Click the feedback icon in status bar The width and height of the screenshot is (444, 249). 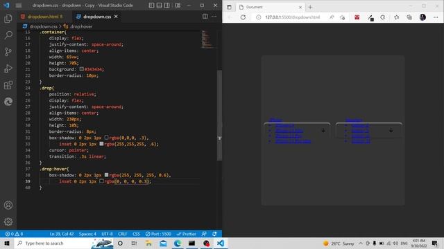(x=204, y=234)
